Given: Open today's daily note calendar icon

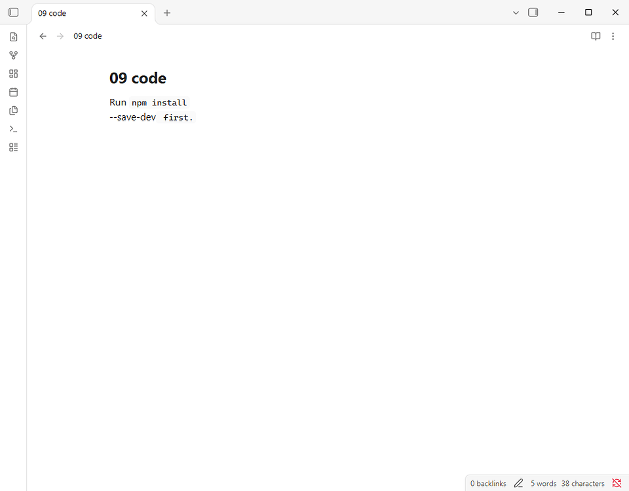Looking at the screenshot, I should click(13, 92).
